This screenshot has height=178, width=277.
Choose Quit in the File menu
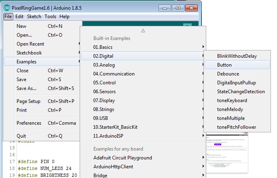pos(42,136)
